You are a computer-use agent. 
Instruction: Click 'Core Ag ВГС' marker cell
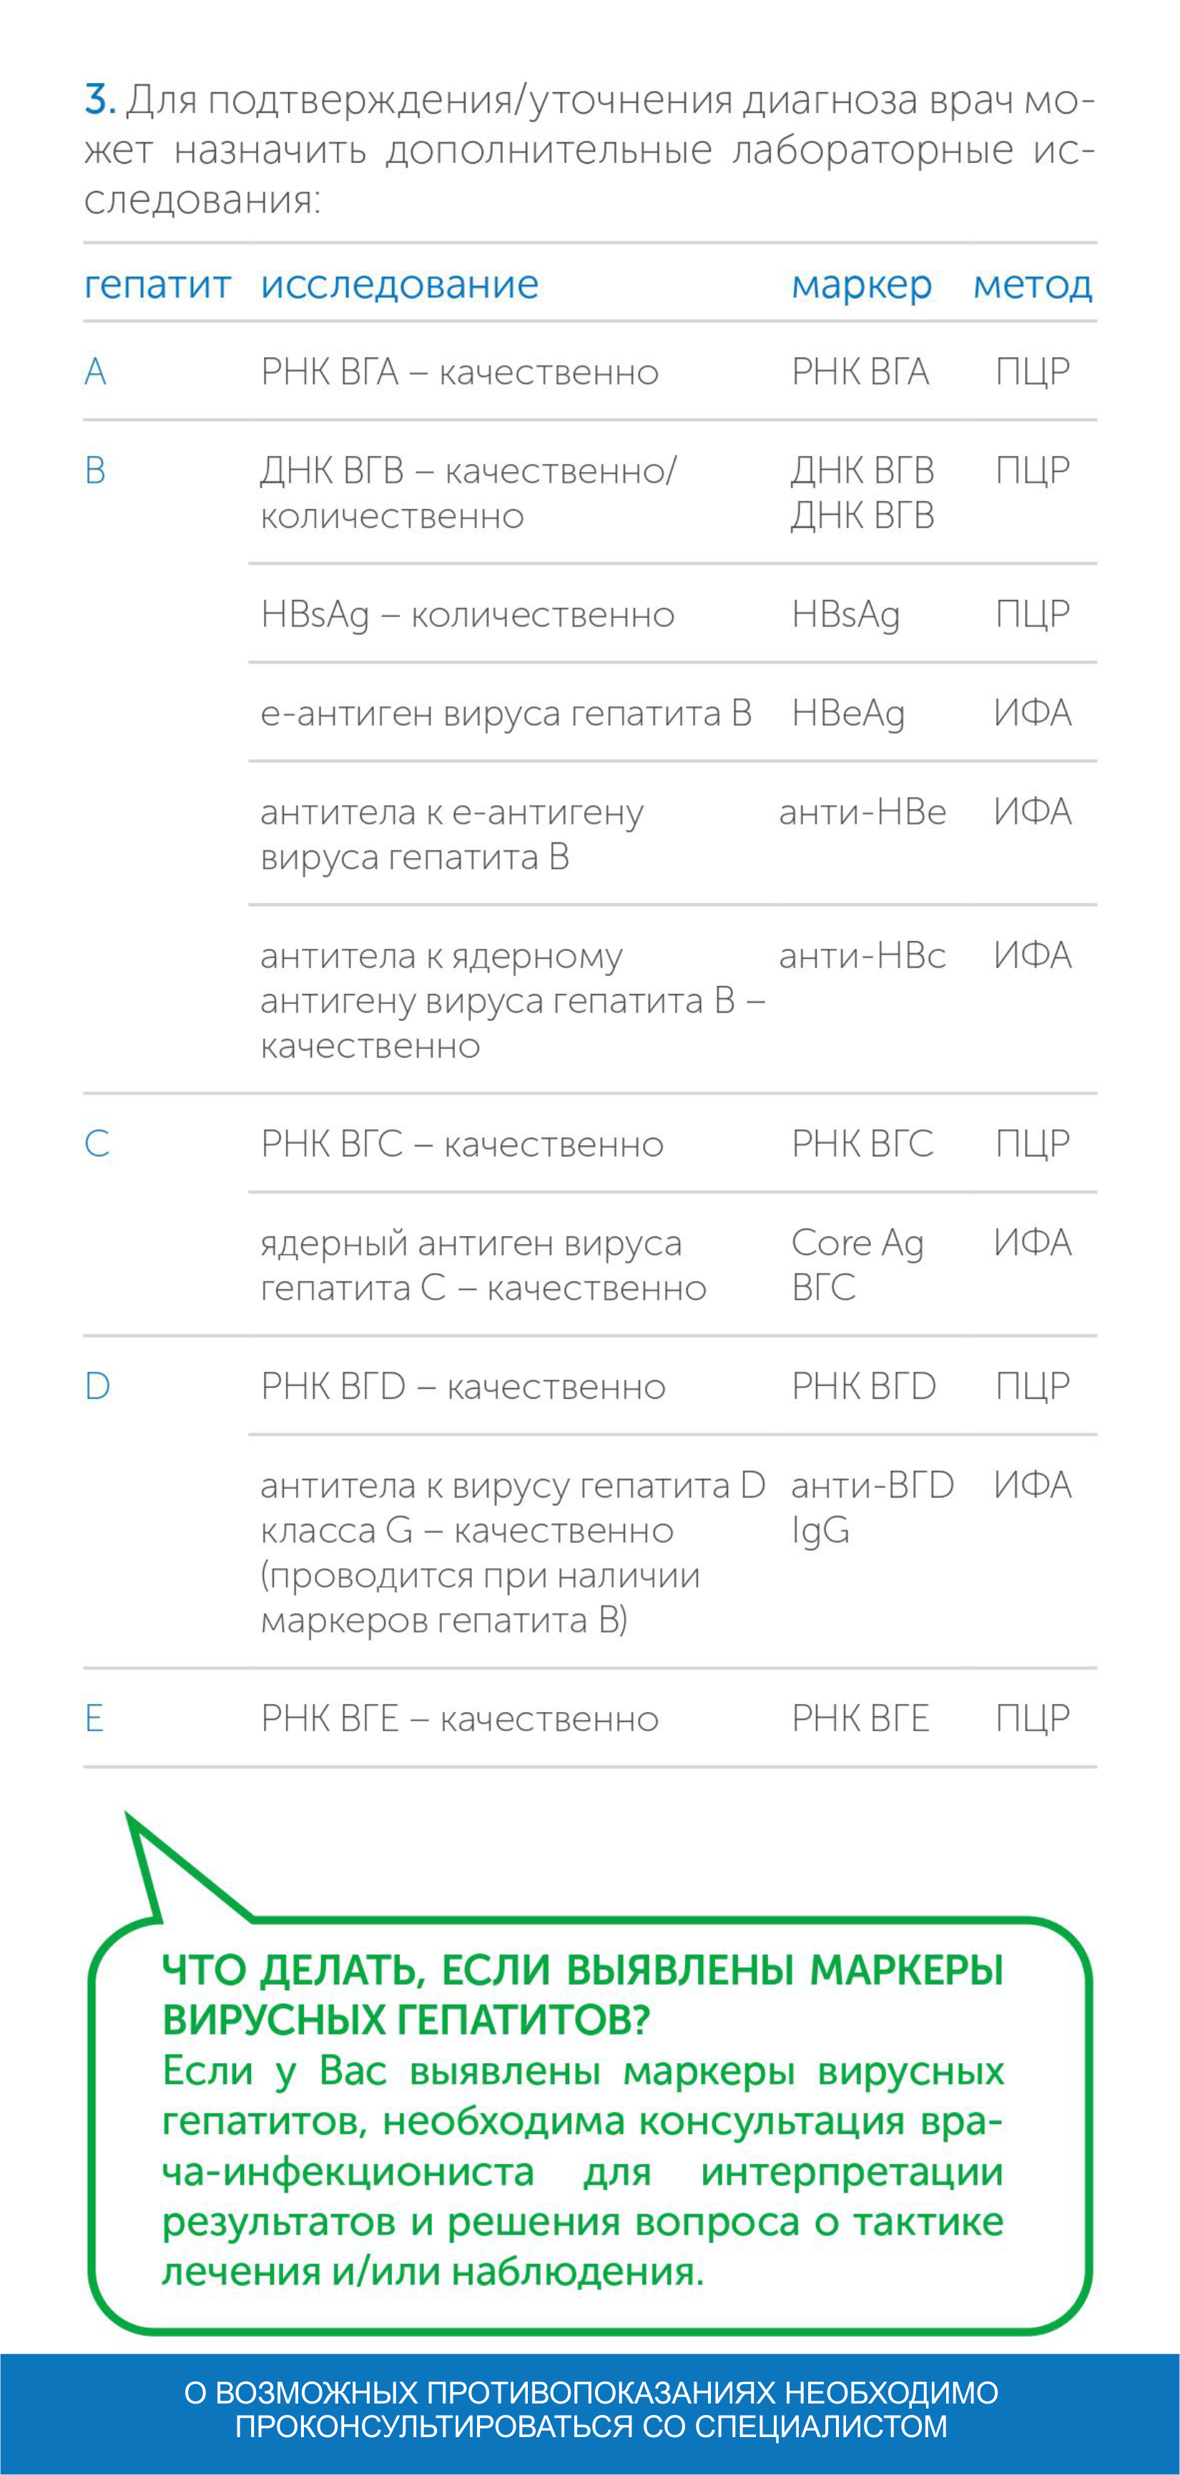[x=857, y=1265]
